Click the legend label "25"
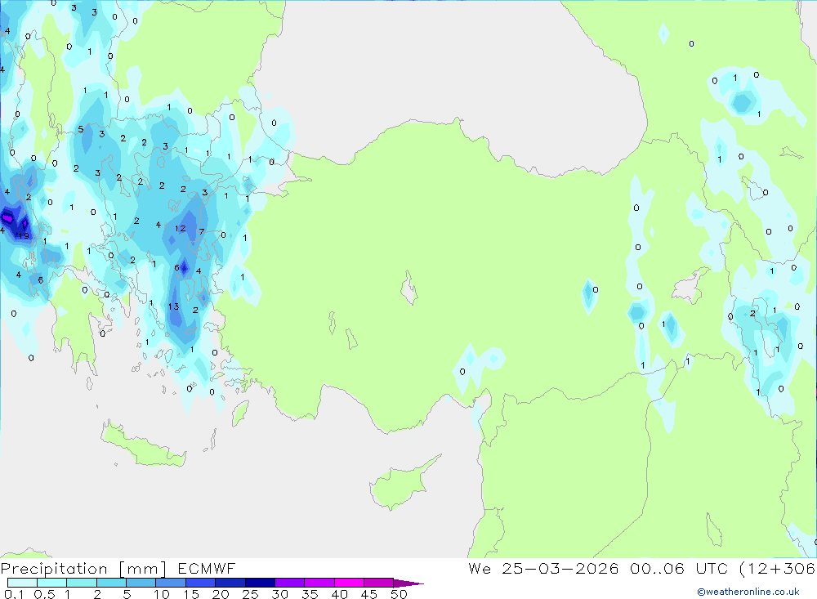817x599 pixels. (x=250, y=594)
